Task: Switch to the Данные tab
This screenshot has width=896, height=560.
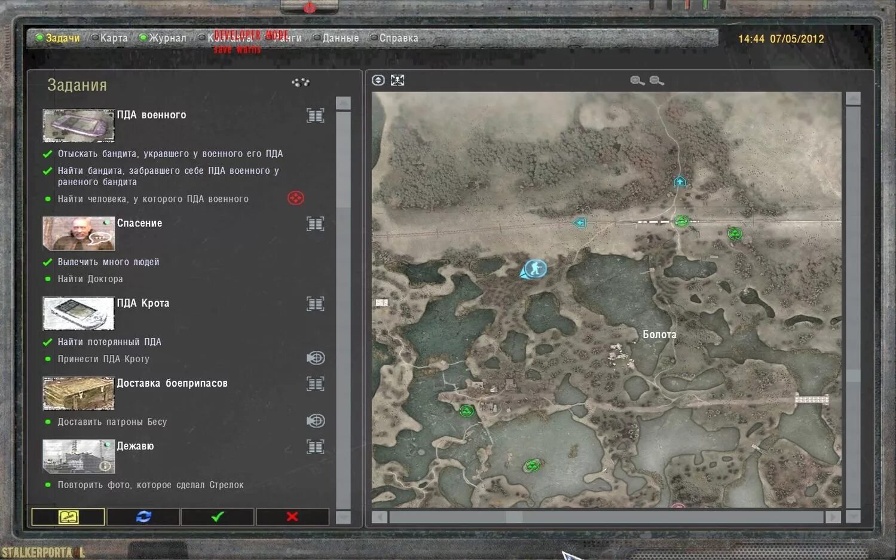Action: (336, 38)
